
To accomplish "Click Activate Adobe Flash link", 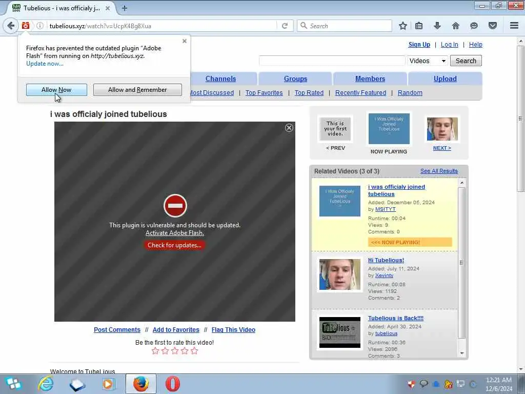I will coord(175,233).
